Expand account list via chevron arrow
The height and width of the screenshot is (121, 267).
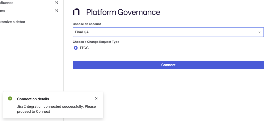[259, 32]
